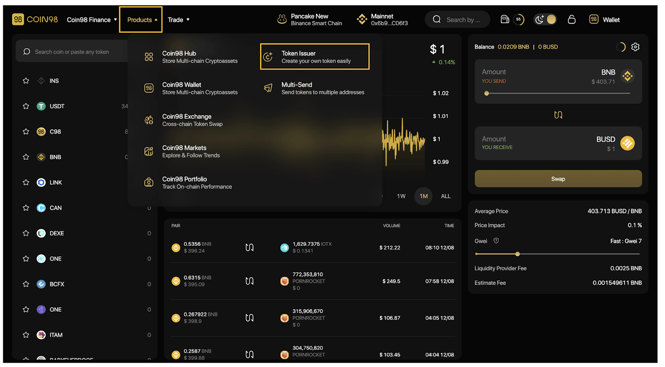
Task: Click the LINK coin icon
Action: pos(41,182)
